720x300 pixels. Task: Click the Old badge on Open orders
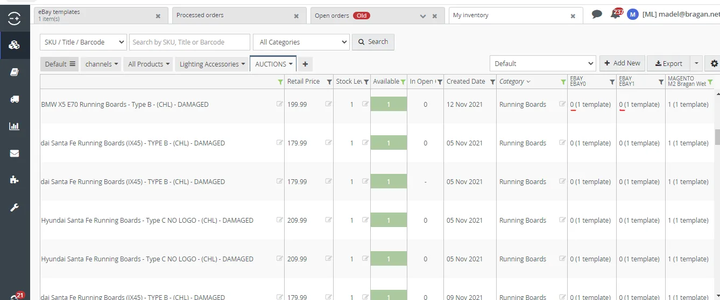(x=362, y=16)
